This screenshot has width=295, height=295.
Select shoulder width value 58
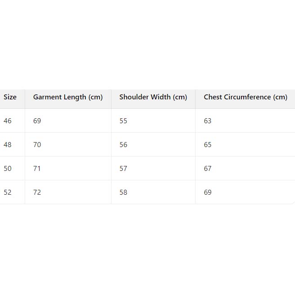tap(123, 192)
